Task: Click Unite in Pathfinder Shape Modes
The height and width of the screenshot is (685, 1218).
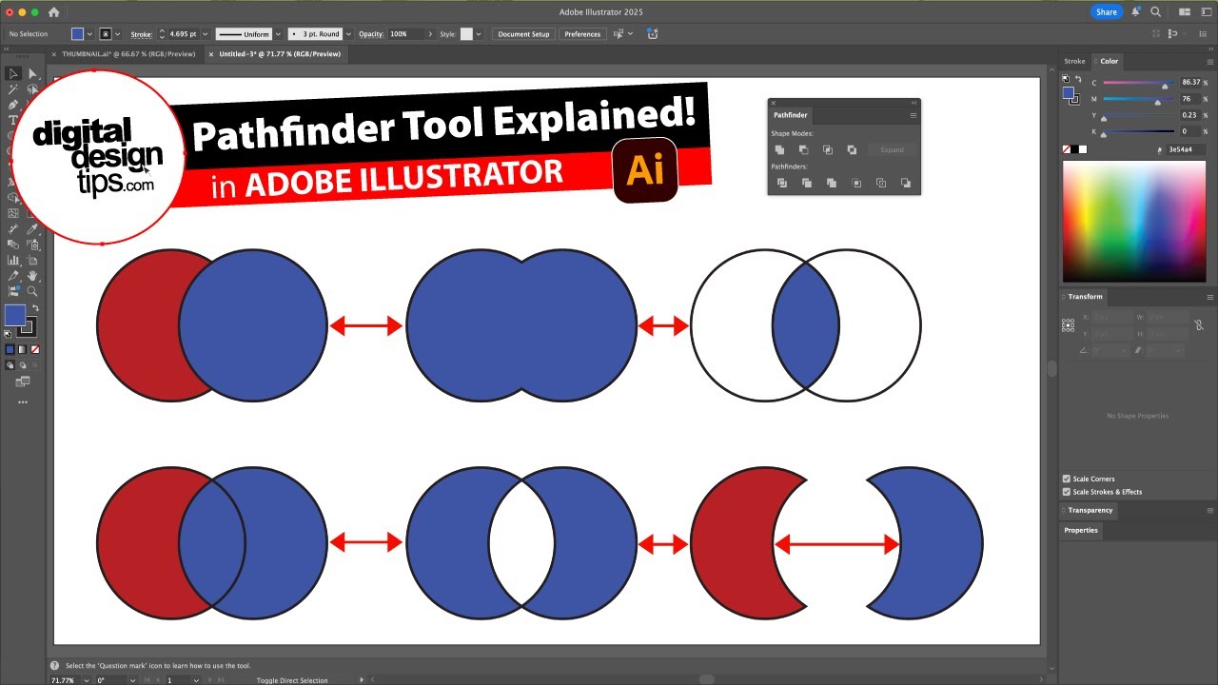Action: point(779,149)
